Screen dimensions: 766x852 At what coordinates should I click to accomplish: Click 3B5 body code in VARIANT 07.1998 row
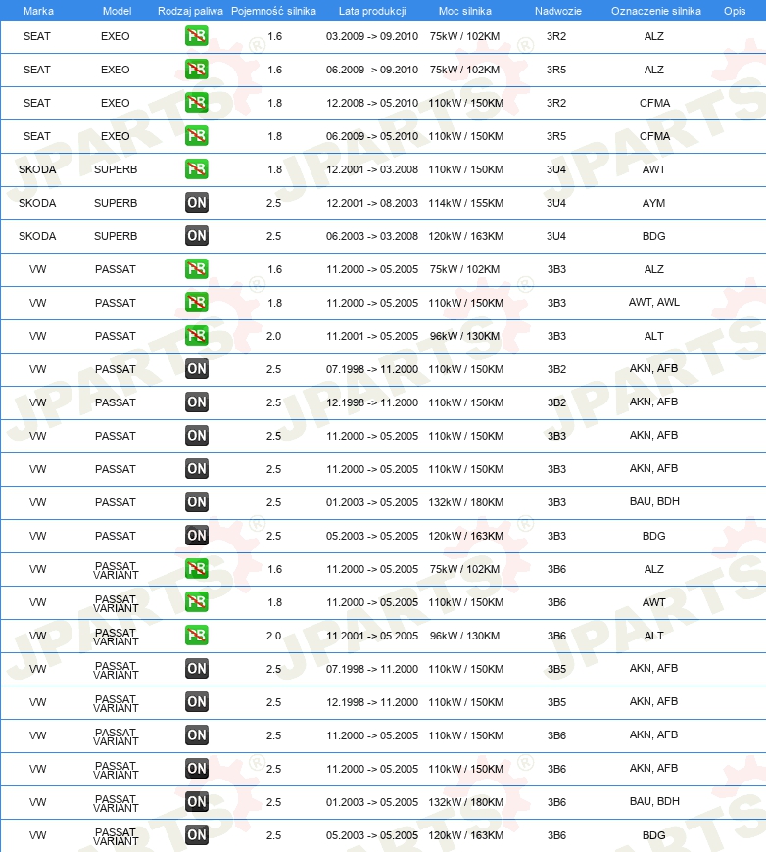(556, 669)
